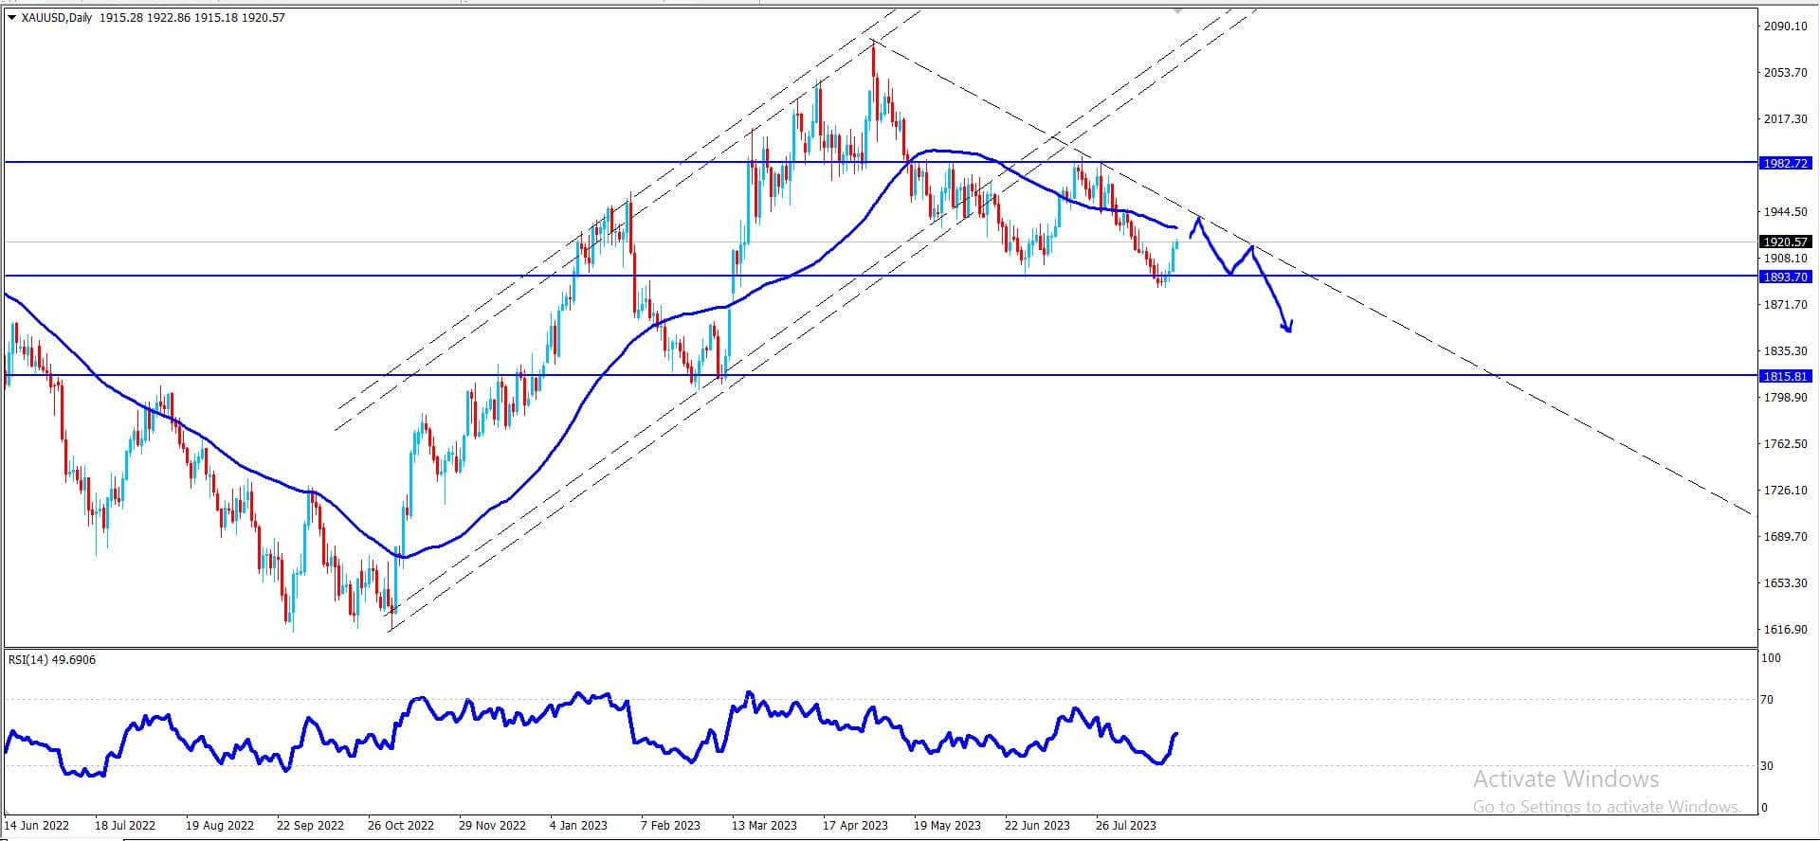The width and height of the screenshot is (1820, 841).
Task: Click price scale value 1616.90
Action: [1785, 630]
